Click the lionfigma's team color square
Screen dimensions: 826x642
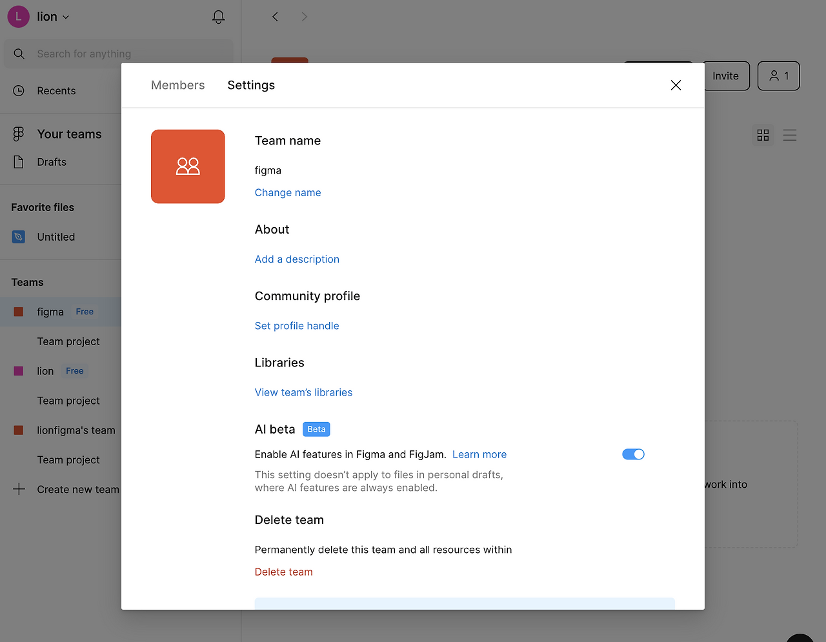tap(19, 430)
